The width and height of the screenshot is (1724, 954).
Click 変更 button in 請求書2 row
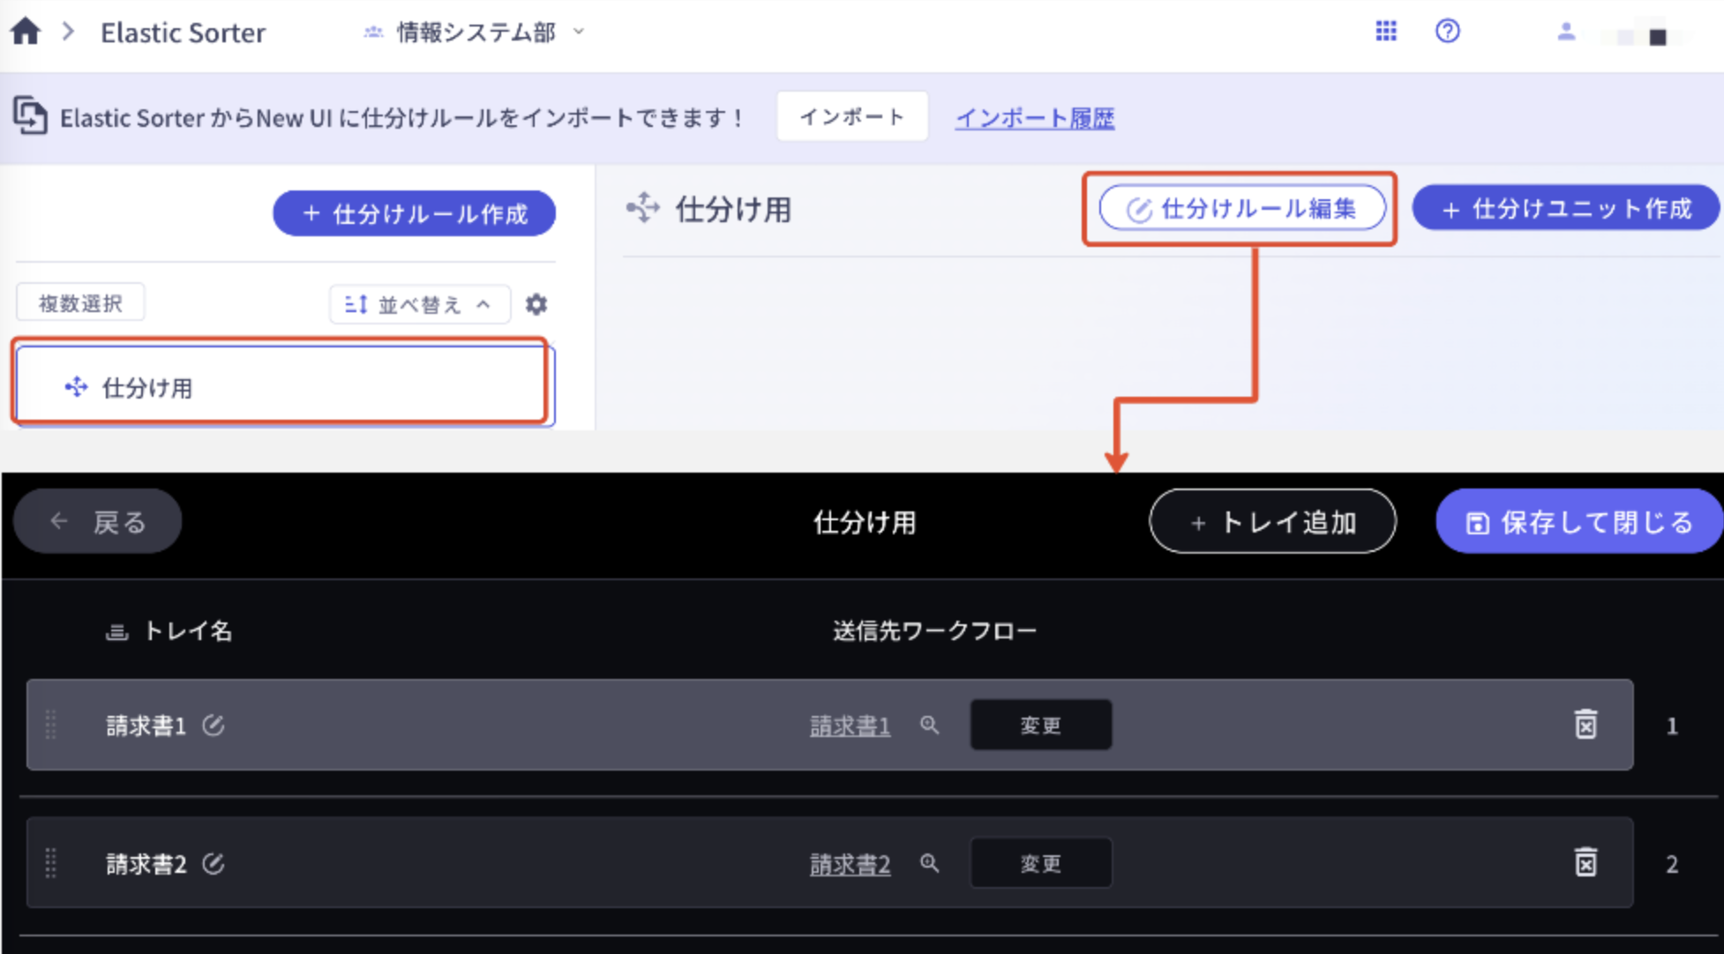coord(1041,863)
